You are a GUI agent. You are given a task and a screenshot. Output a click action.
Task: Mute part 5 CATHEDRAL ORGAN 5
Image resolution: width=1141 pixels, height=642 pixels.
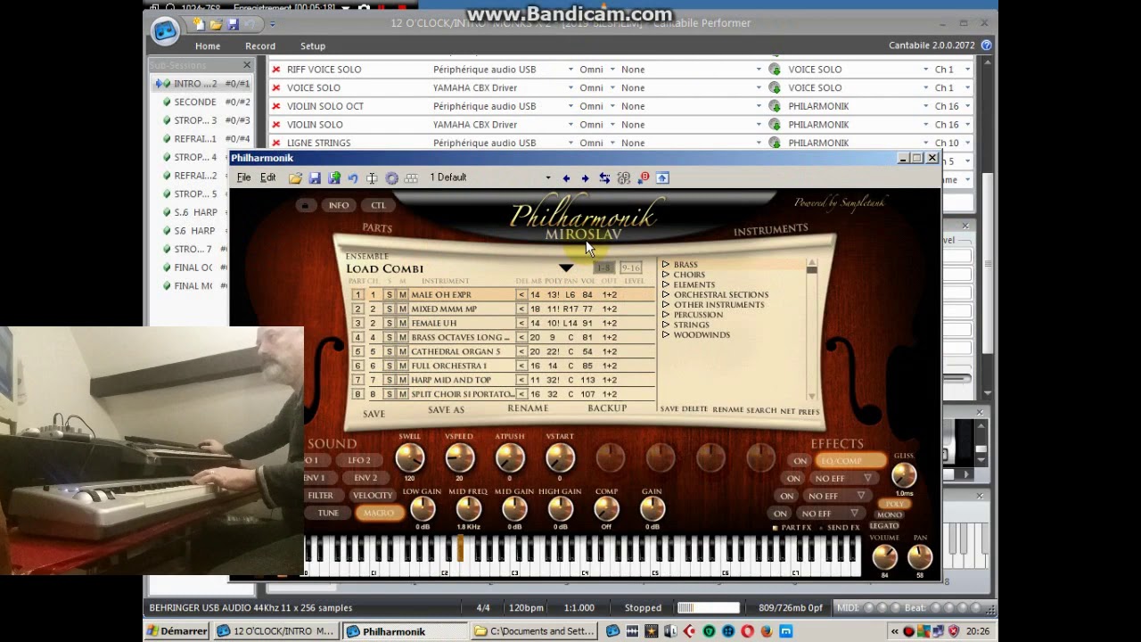pyautogui.click(x=402, y=352)
